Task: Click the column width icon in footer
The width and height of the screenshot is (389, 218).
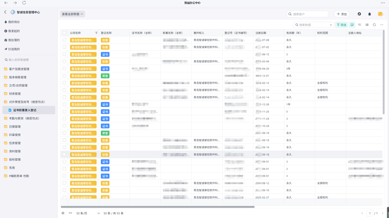Action: point(70,213)
